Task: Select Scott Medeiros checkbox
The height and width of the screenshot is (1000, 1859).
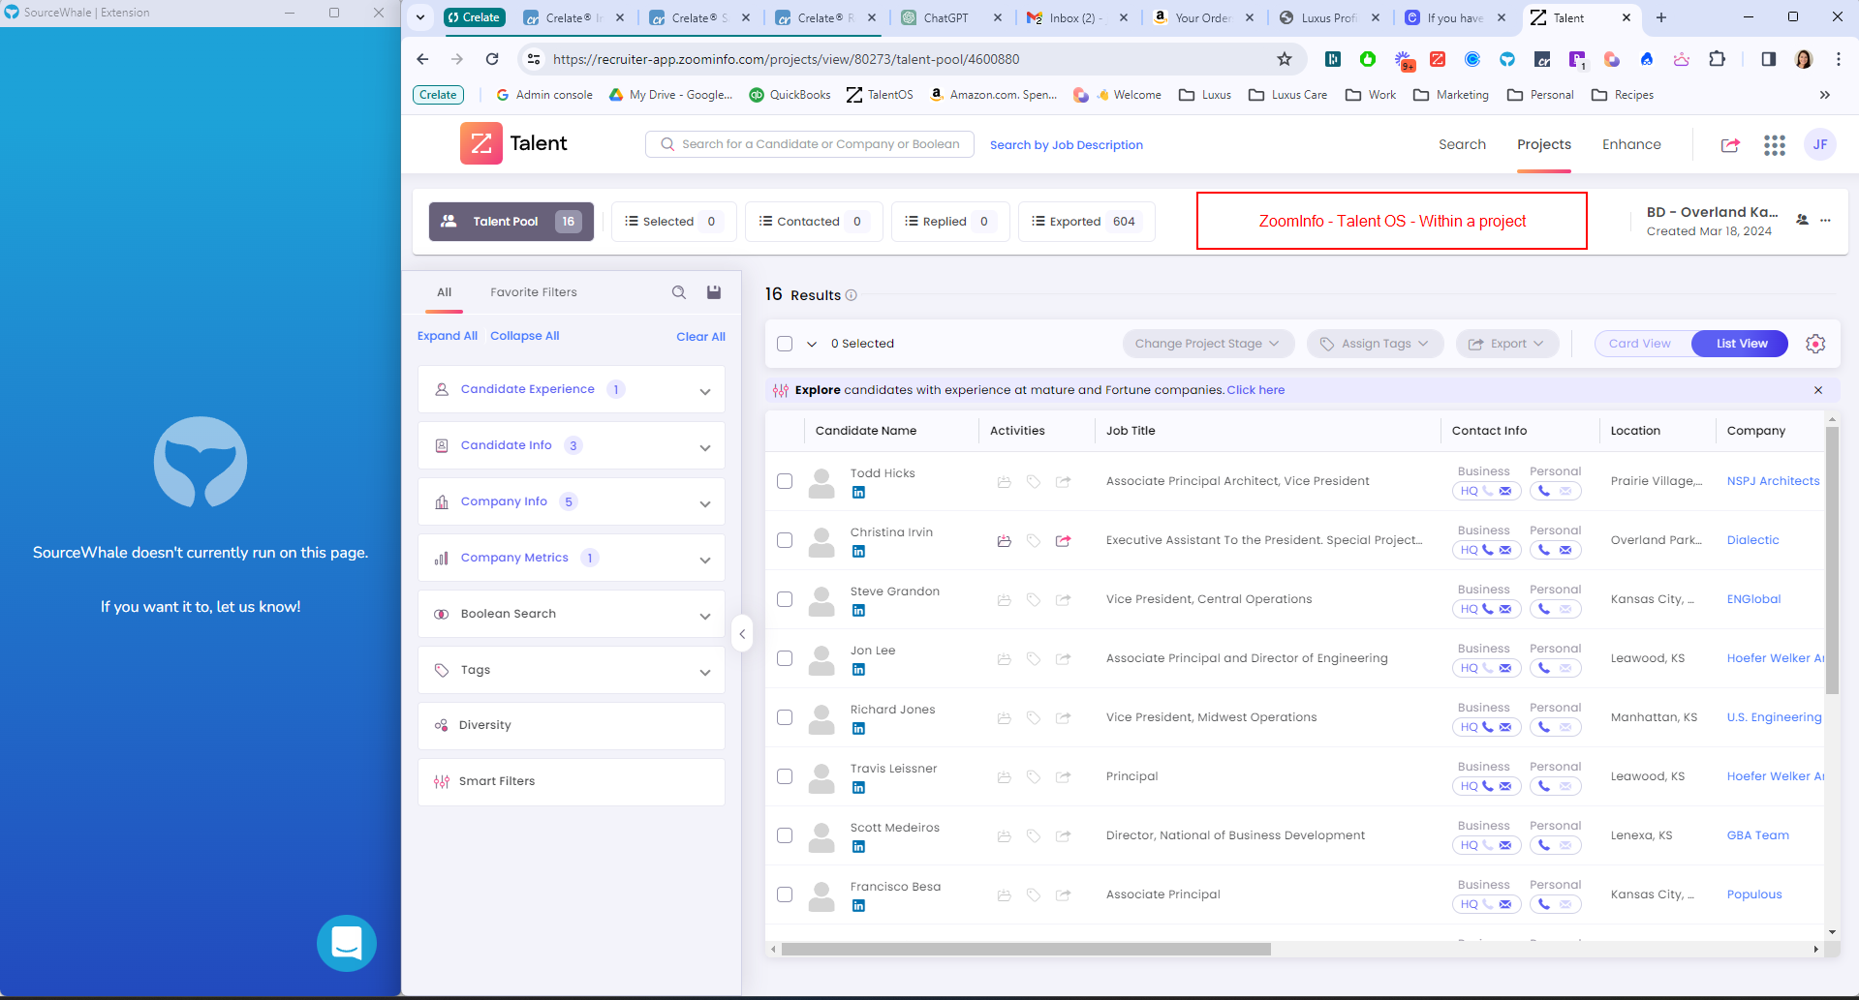Action: click(x=785, y=835)
